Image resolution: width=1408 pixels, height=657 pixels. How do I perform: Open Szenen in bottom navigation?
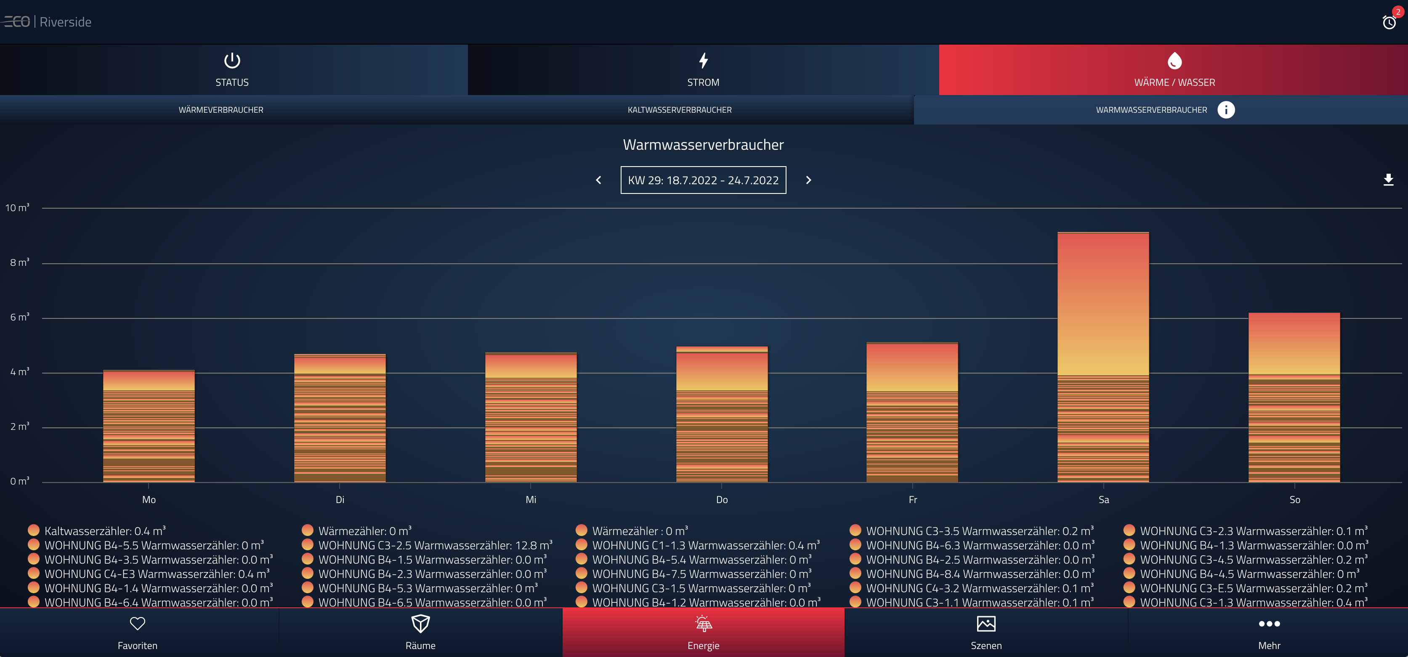pos(986,633)
